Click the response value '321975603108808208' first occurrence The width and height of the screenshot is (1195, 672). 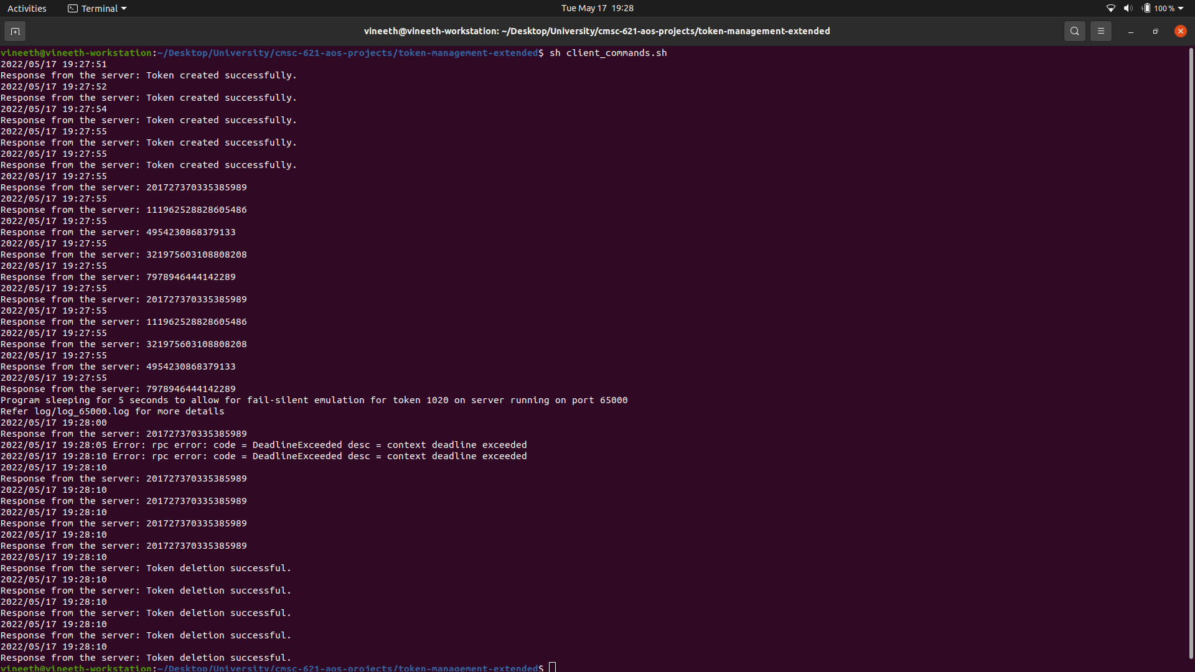coord(197,254)
